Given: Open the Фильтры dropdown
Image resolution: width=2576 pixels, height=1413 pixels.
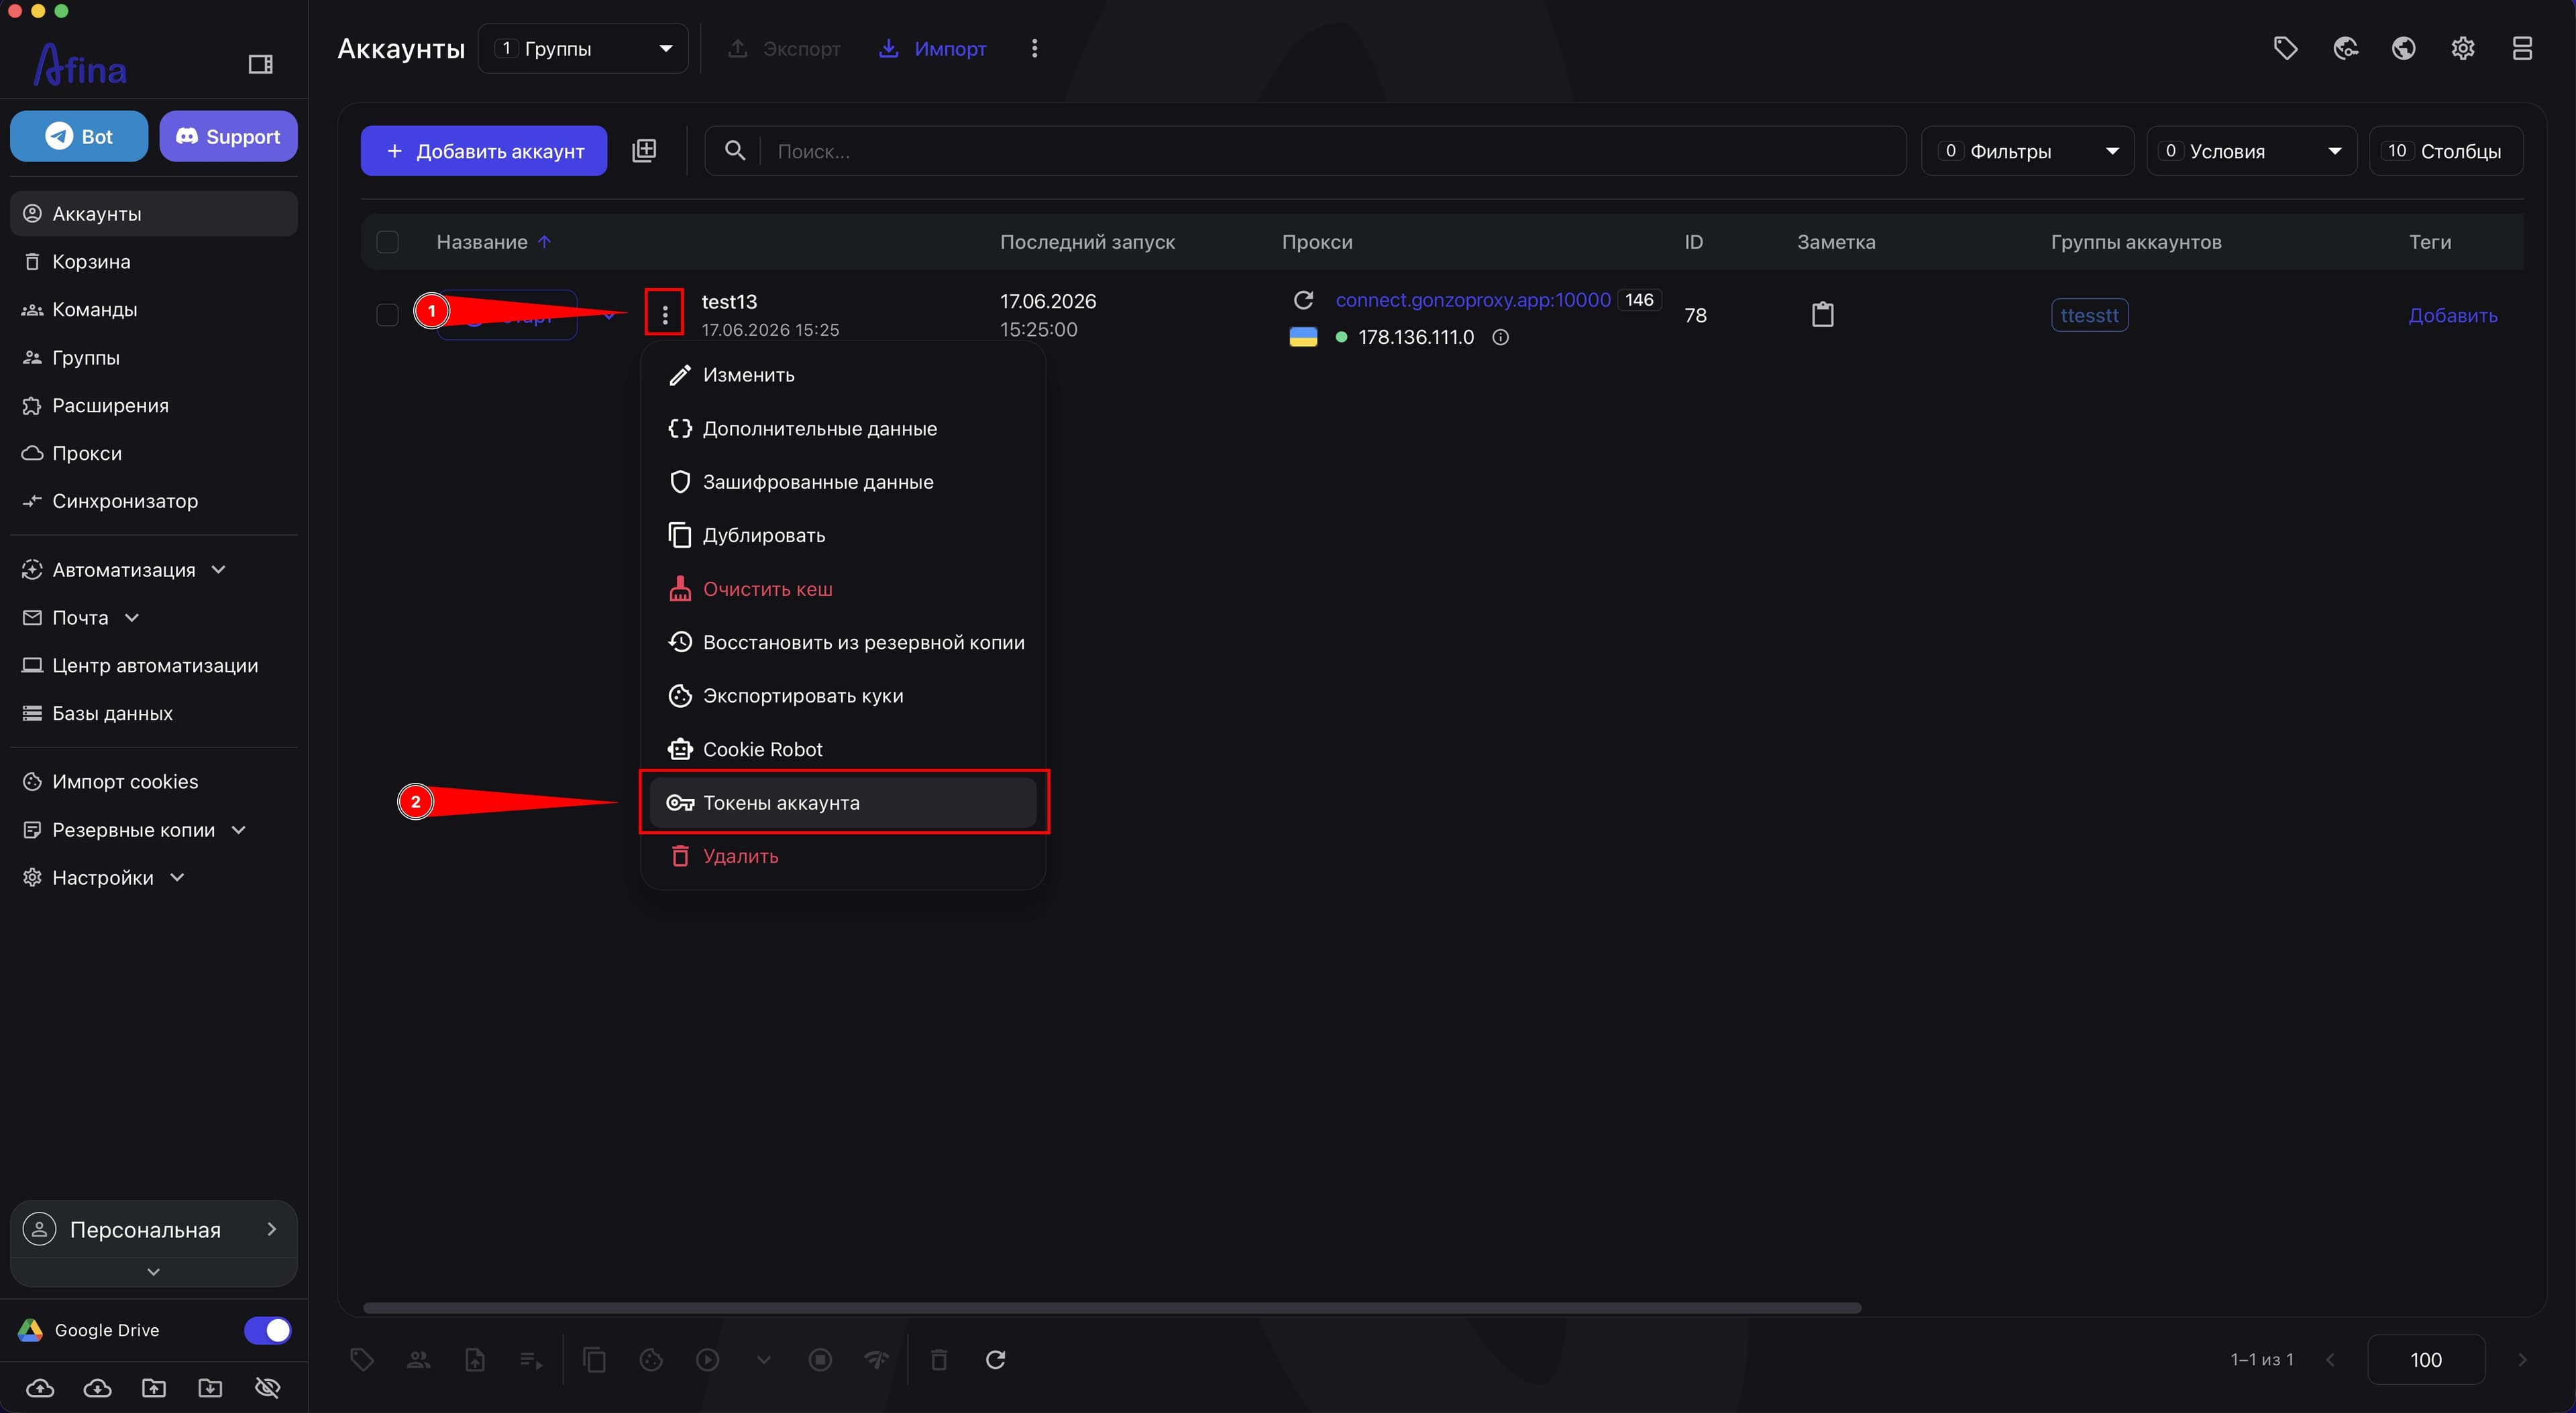Looking at the screenshot, I should point(2027,151).
